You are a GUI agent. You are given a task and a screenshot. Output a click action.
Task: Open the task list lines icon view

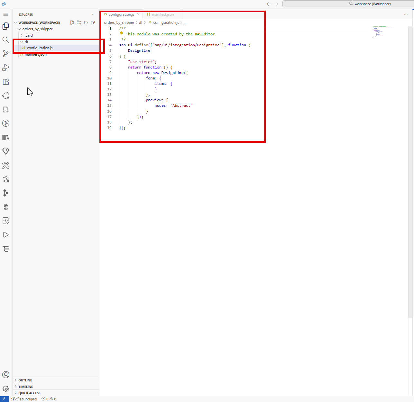point(6,249)
